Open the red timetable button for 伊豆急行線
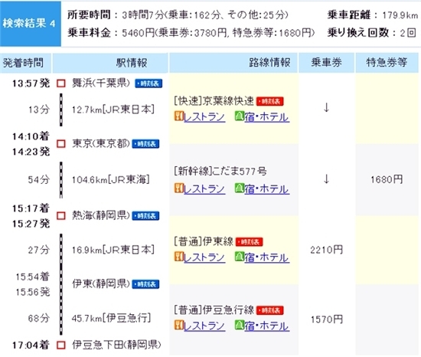421x357 pixels. 270,310
